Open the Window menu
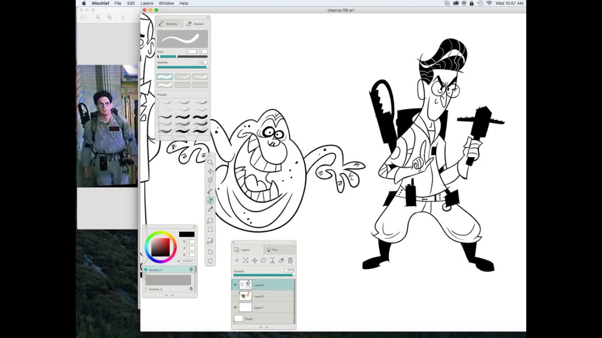602x338 pixels. click(166, 3)
